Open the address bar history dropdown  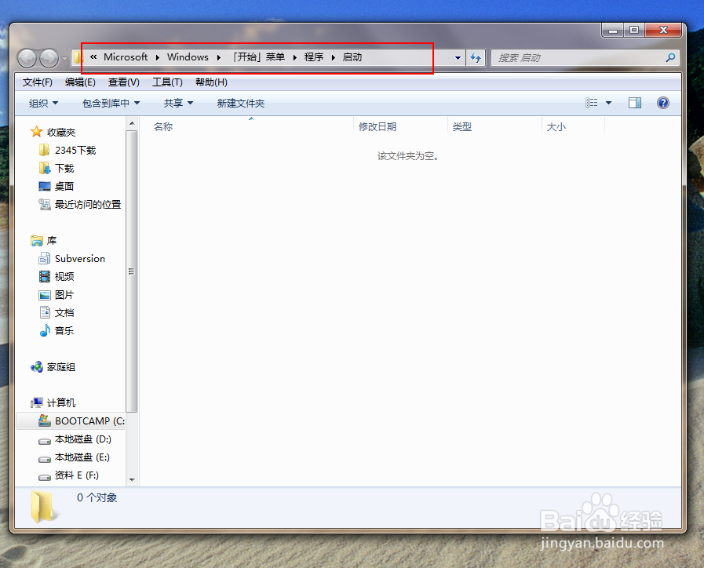click(458, 57)
